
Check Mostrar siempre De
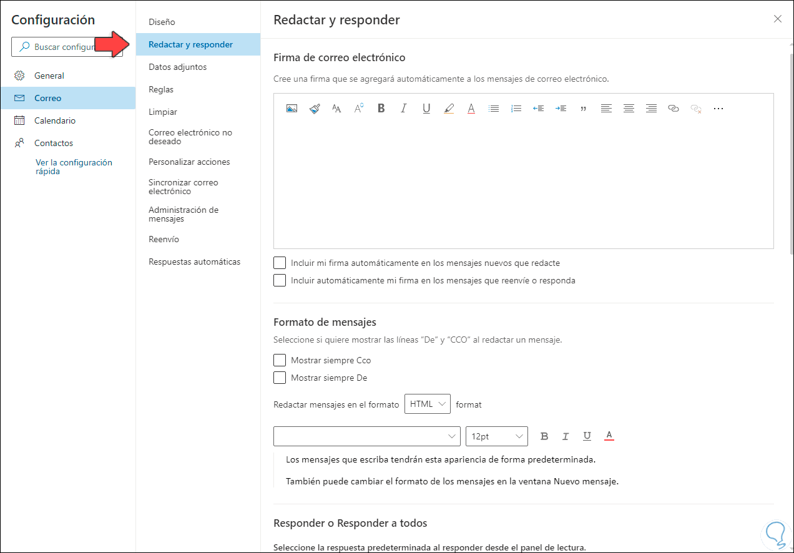point(280,378)
